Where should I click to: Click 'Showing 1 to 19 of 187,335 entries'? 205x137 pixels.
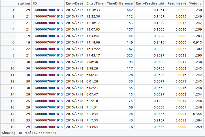29,133
